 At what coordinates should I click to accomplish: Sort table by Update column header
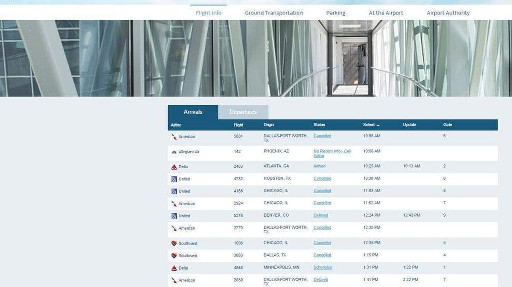[x=410, y=125]
